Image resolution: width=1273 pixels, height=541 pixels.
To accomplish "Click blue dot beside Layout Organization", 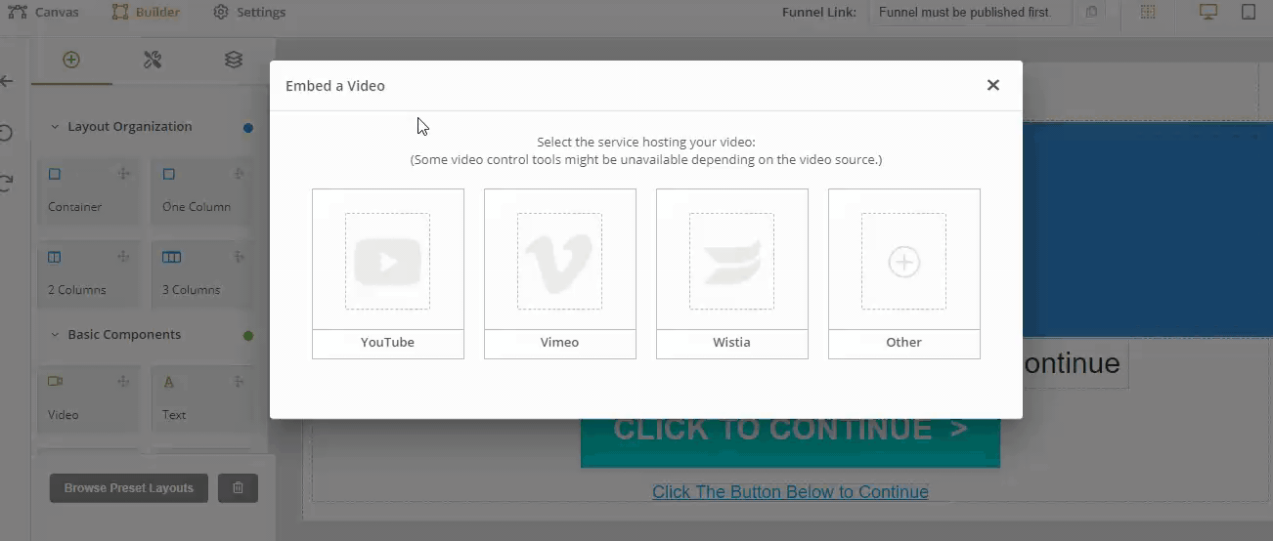I will tap(248, 128).
